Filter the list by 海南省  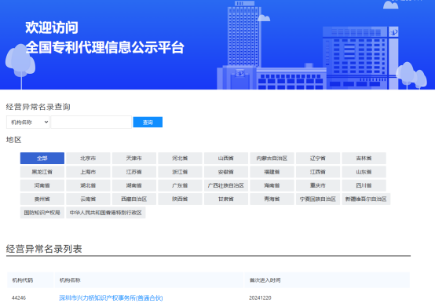[272, 185]
